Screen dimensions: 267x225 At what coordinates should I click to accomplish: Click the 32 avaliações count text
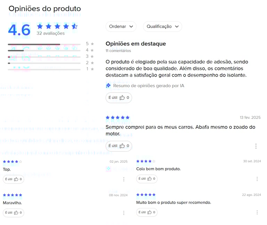50,33
